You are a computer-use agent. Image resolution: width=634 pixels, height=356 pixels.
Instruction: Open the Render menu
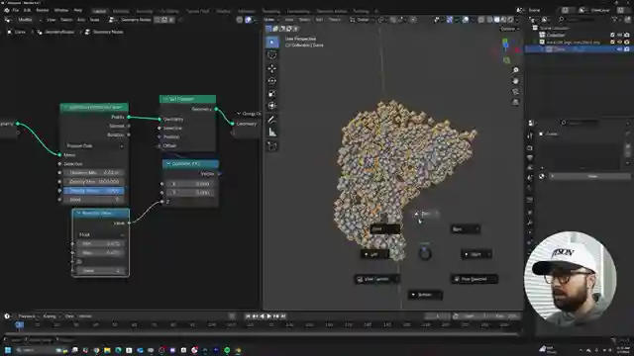point(43,10)
